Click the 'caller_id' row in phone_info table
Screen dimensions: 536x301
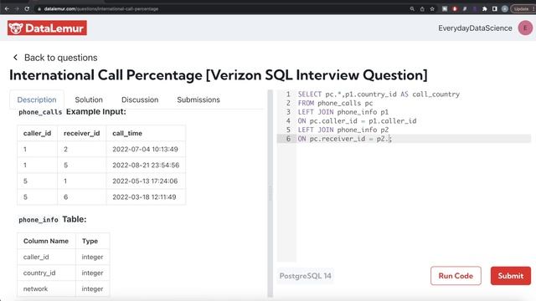tap(64, 257)
